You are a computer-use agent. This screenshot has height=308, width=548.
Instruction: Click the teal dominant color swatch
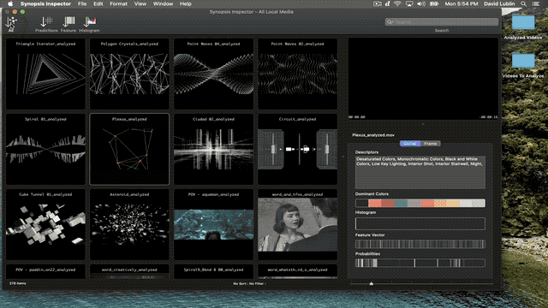coord(401,204)
